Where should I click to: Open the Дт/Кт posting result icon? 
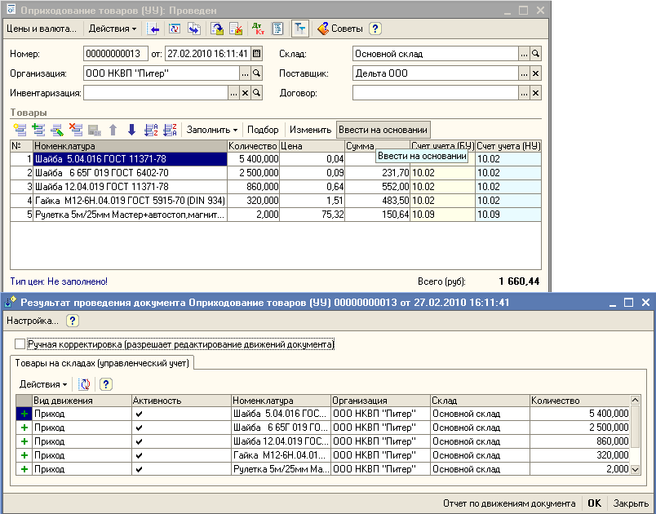258,29
